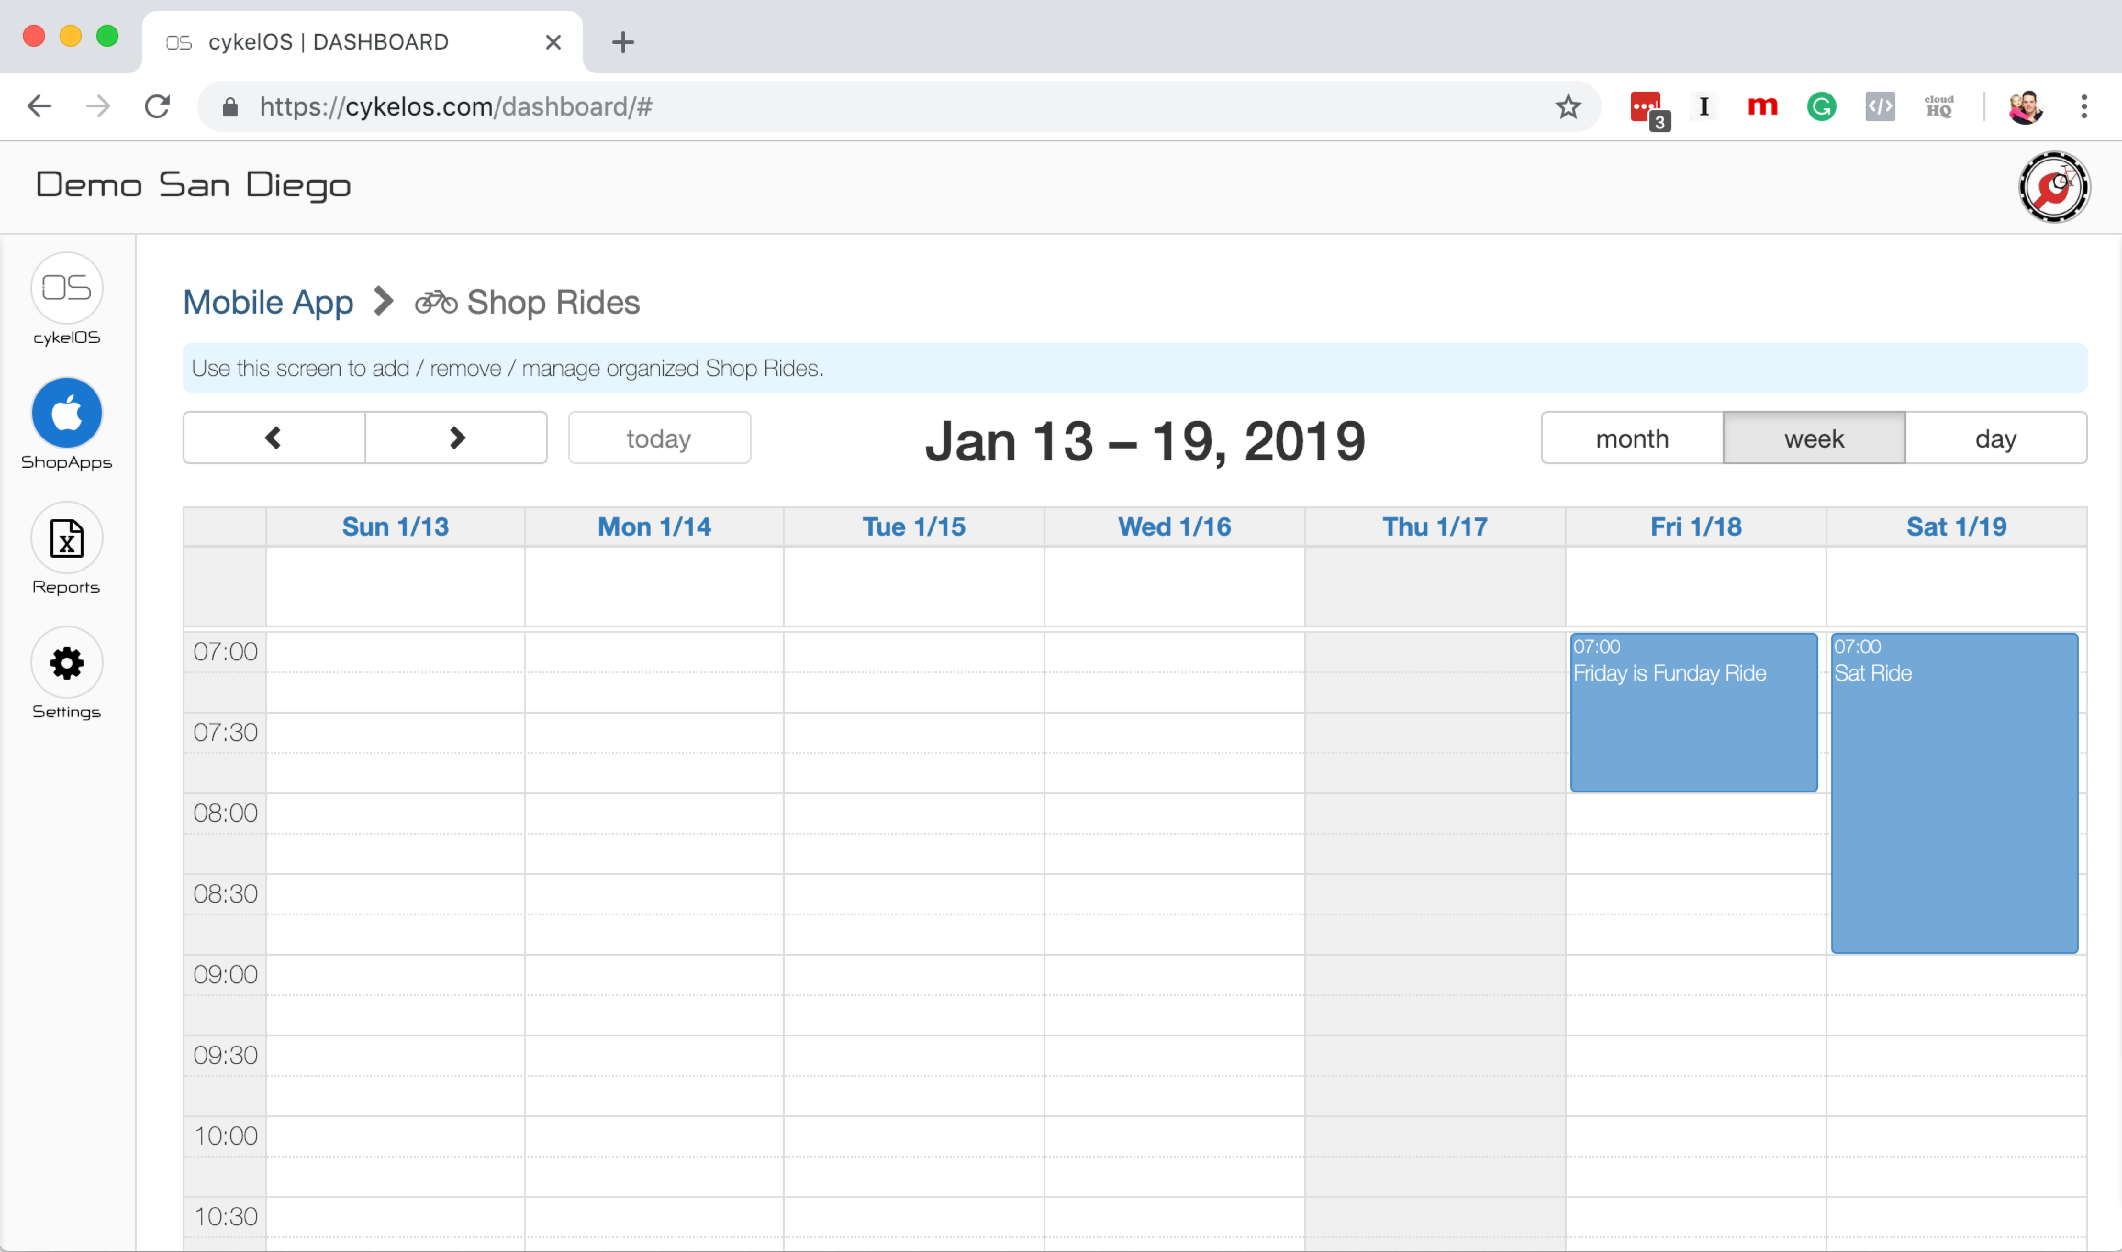Open the cykelOS sidebar icon
2122x1252 pixels.
[x=67, y=288]
